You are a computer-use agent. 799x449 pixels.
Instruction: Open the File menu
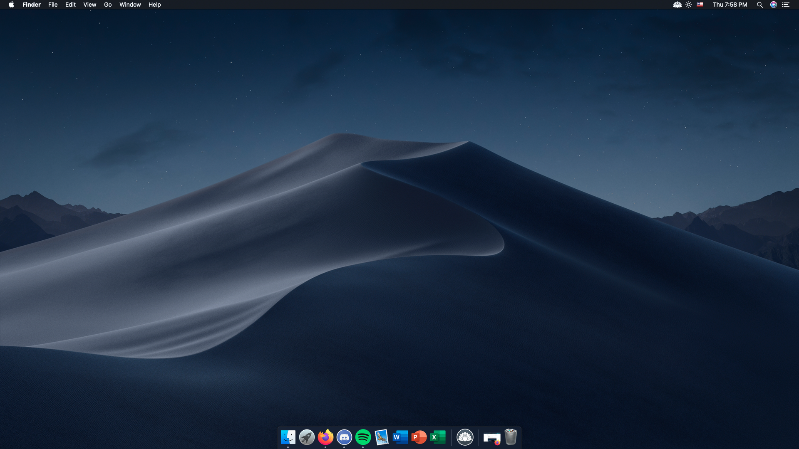53,5
